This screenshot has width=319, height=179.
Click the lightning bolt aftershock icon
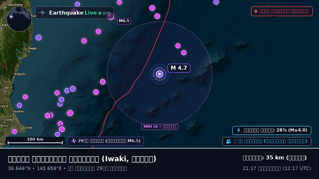[239, 130]
